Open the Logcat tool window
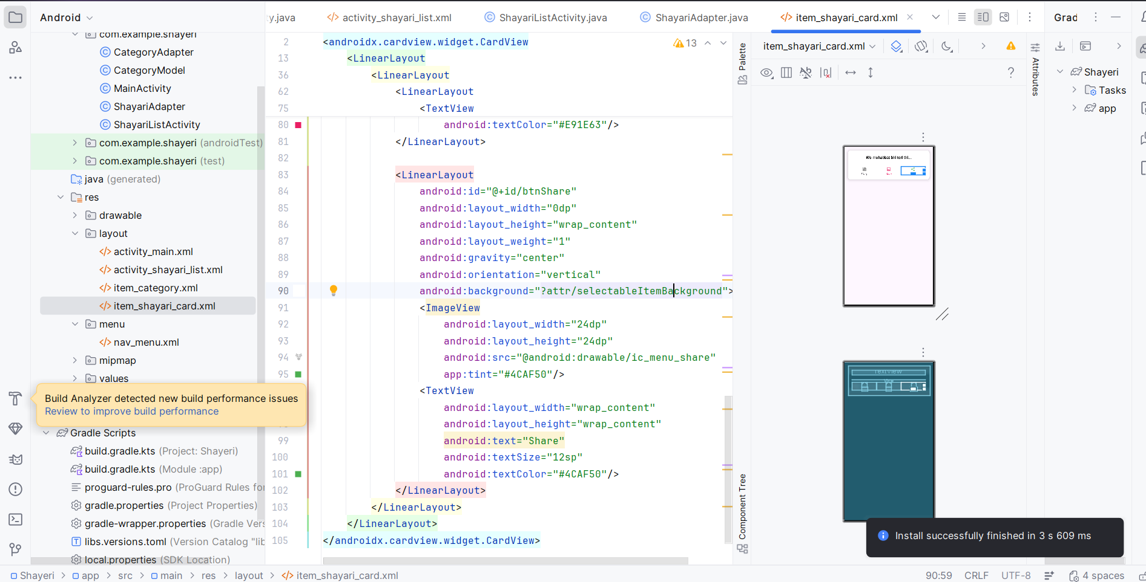Image resolution: width=1146 pixels, height=582 pixels. (16, 459)
